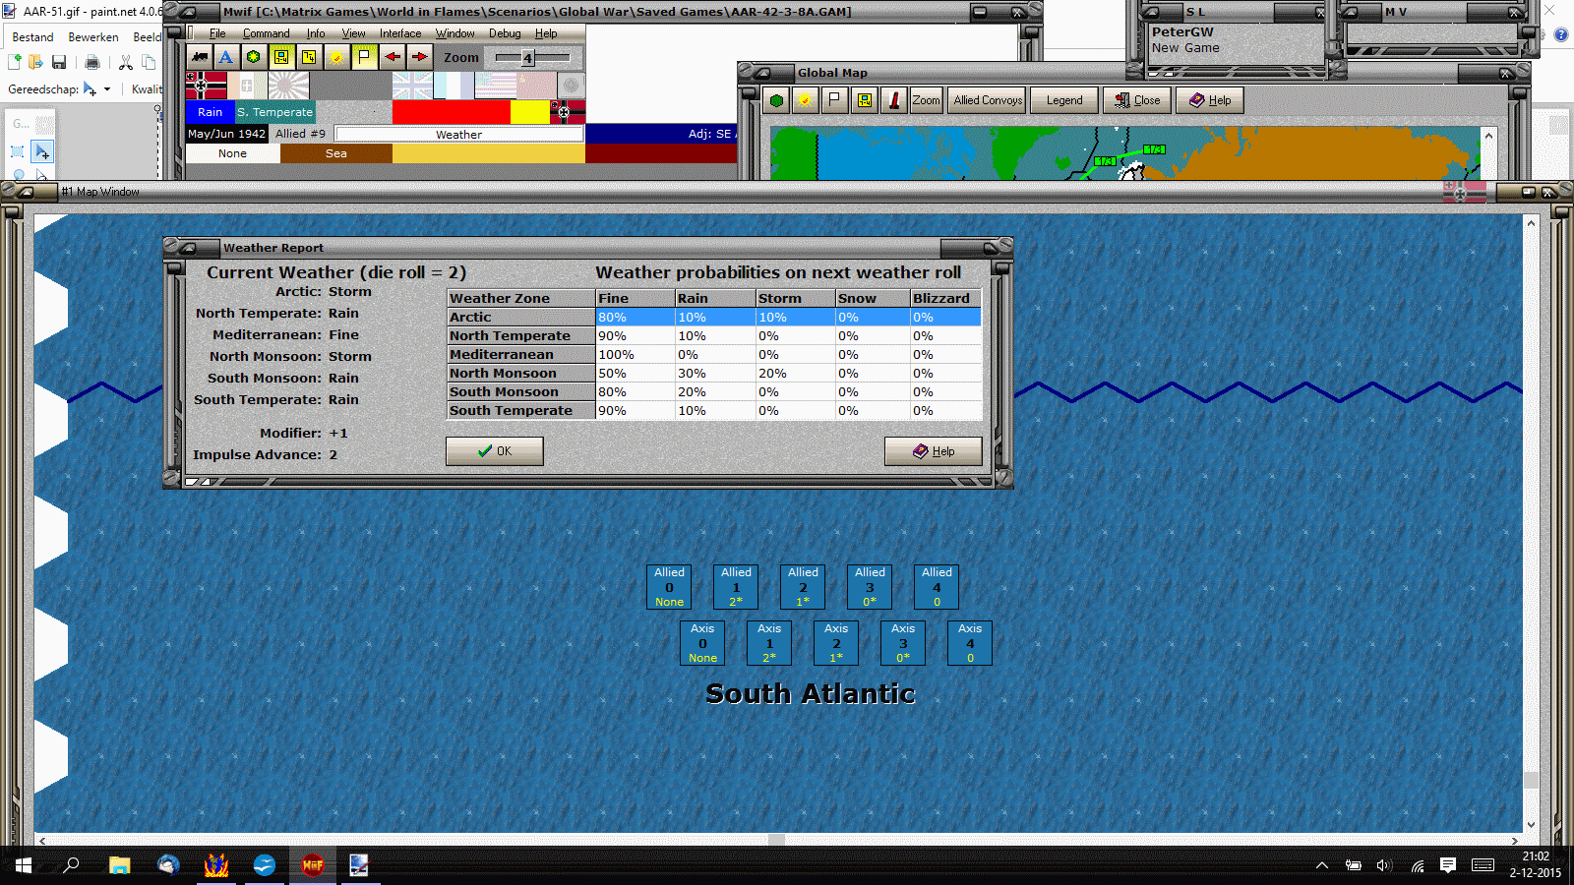
Task: Click the green hexagon icon in Mwif toolbar
Action: click(x=254, y=57)
